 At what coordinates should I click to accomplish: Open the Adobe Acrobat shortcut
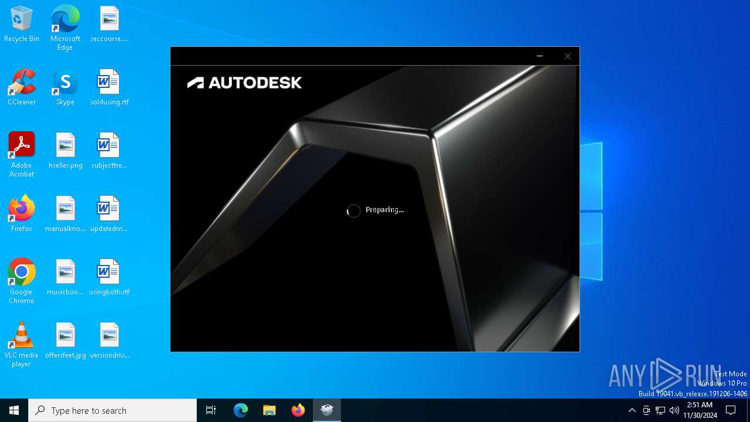click(22, 154)
